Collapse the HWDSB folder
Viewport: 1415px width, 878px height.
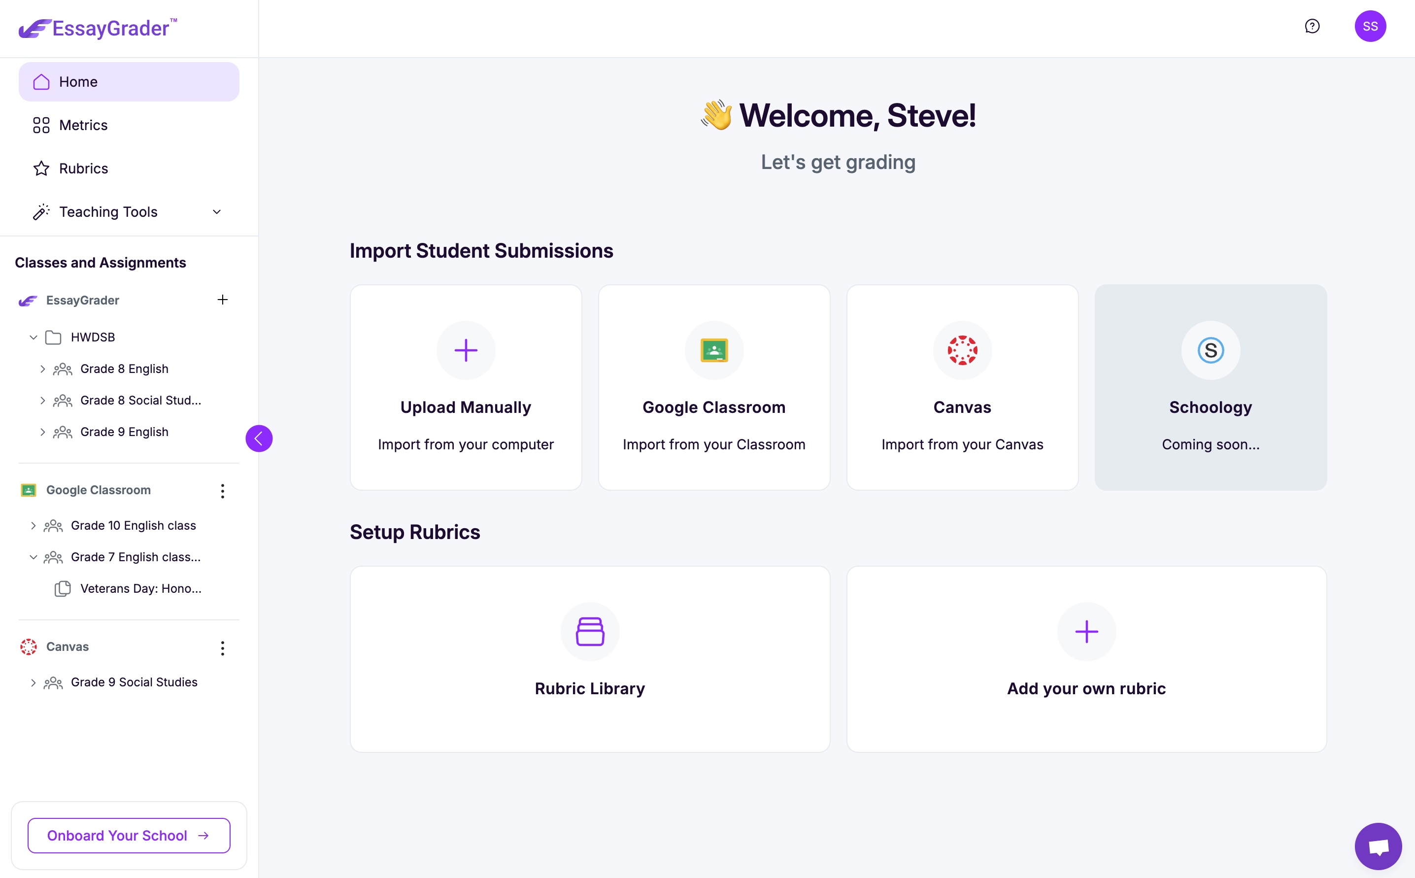(x=34, y=338)
